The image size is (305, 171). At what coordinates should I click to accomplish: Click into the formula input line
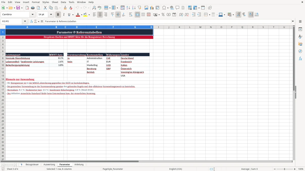coord(167,22)
